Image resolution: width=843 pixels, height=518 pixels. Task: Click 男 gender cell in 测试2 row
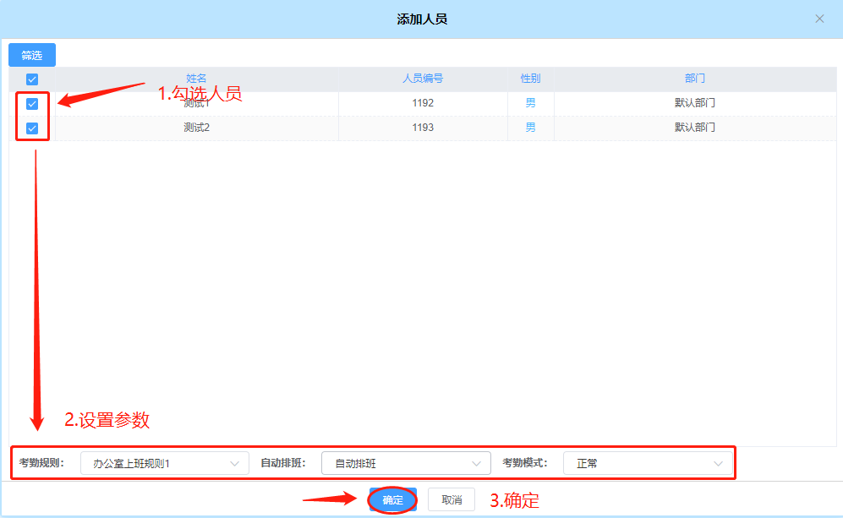pyautogui.click(x=530, y=128)
